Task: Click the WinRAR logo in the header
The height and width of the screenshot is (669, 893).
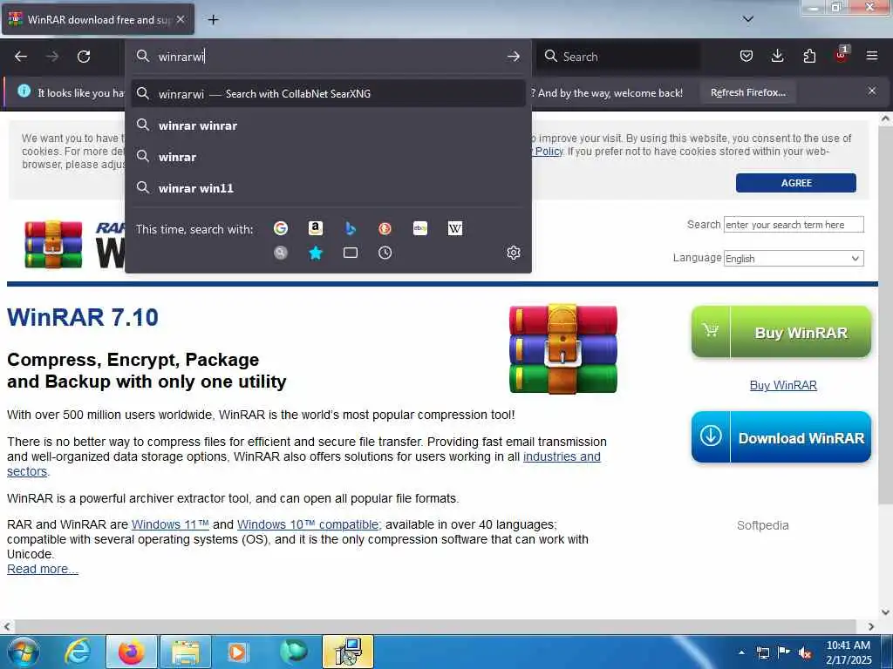Action: click(x=53, y=244)
